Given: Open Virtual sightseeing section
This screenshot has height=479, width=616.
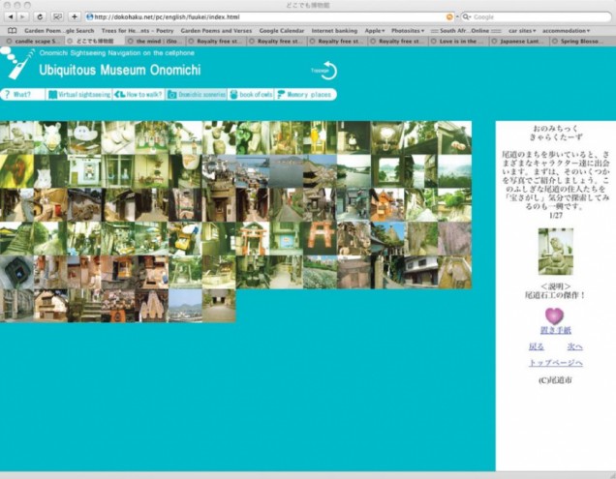Looking at the screenshot, I should point(79,95).
